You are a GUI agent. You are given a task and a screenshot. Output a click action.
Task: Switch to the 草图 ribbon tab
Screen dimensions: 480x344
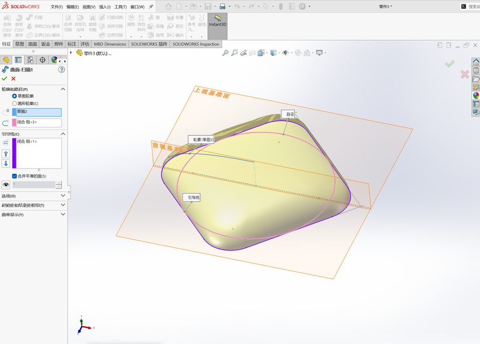click(20, 44)
